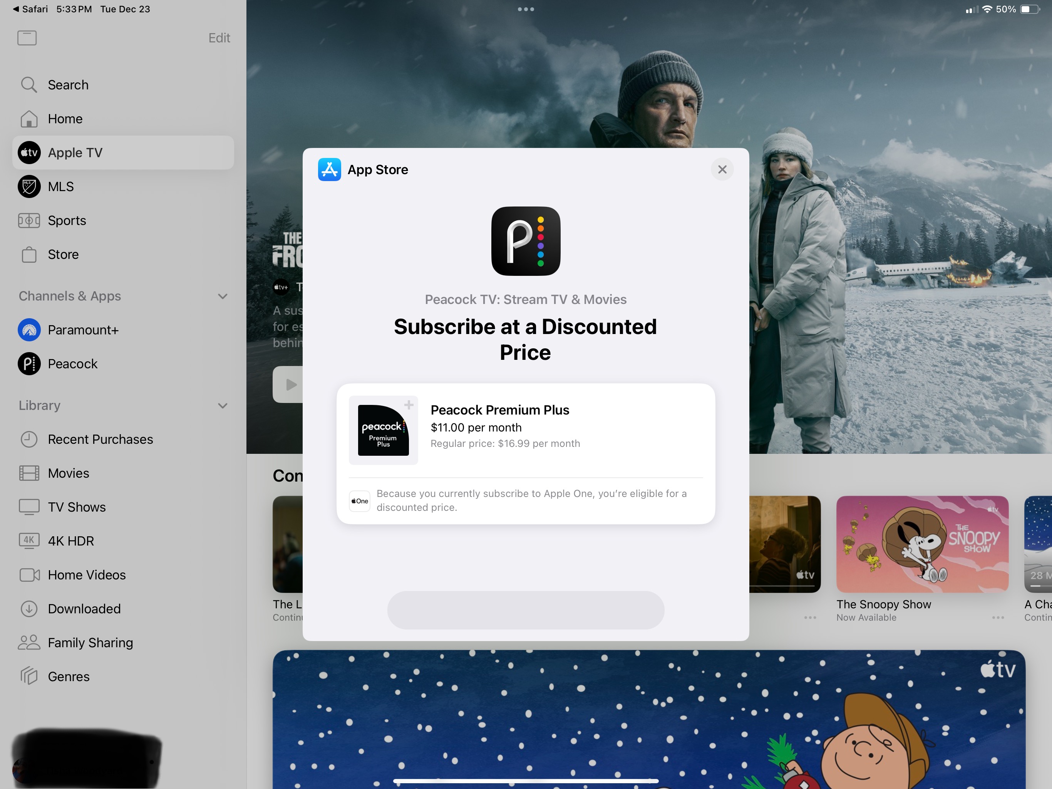Open the three-dot multitasking menu at top
This screenshot has height=789, width=1052.
[x=526, y=9]
